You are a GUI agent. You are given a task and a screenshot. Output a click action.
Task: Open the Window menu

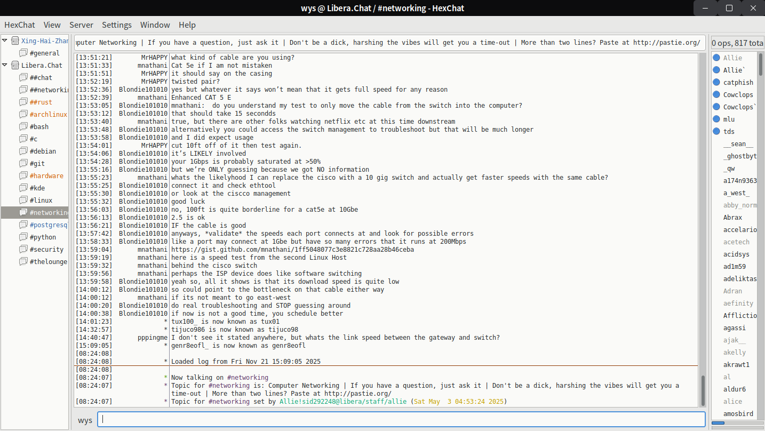coord(155,25)
